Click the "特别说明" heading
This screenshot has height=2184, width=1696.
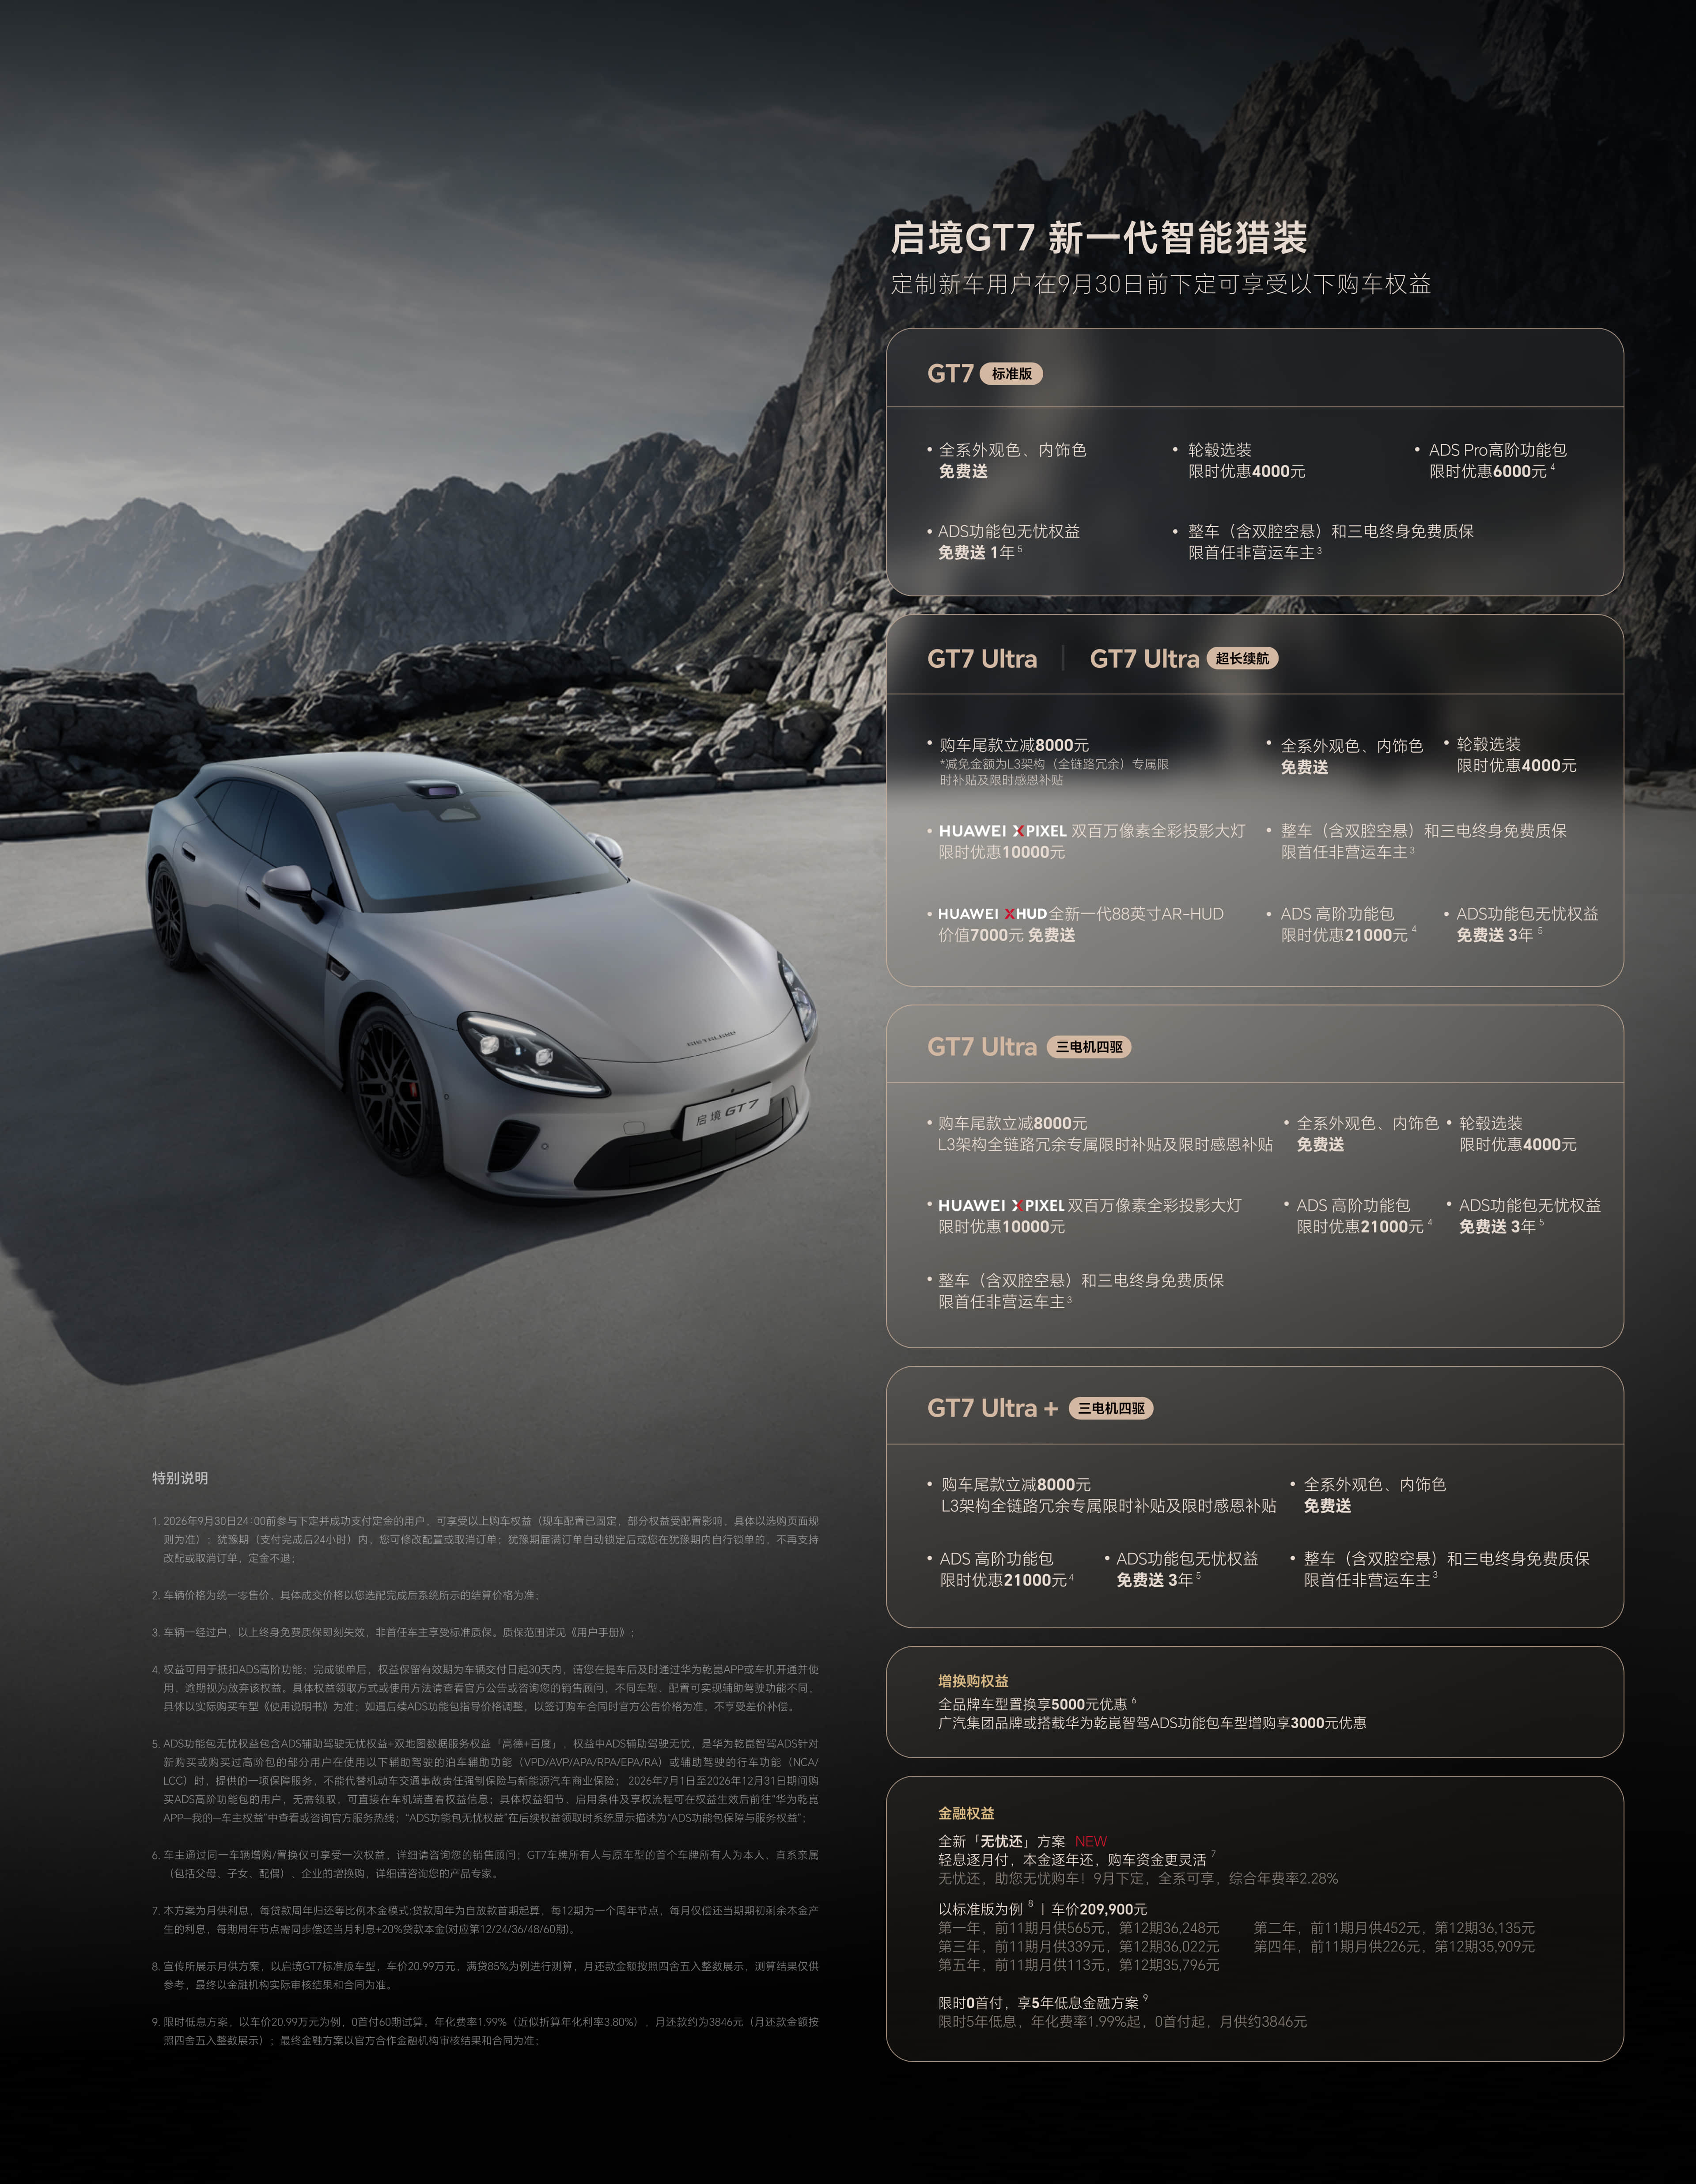[x=180, y=1478]
